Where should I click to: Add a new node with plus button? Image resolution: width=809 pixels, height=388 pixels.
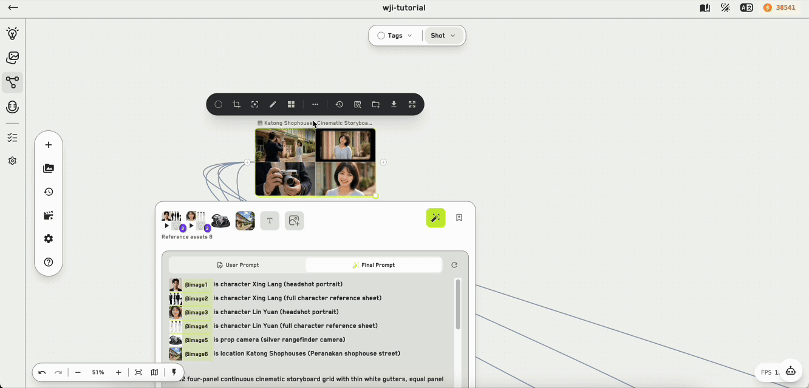click(x=49, y=145)
